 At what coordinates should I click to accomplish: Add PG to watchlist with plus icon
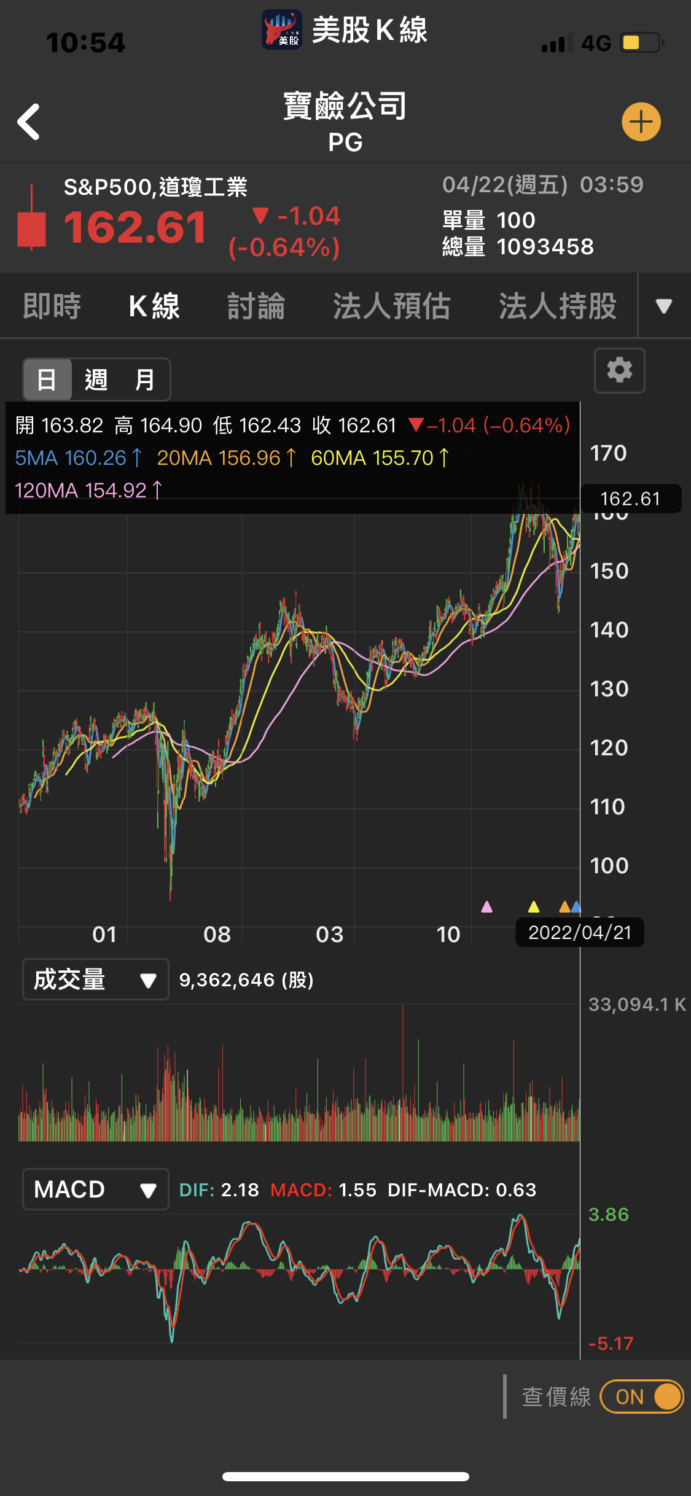(x=641, y=122)
